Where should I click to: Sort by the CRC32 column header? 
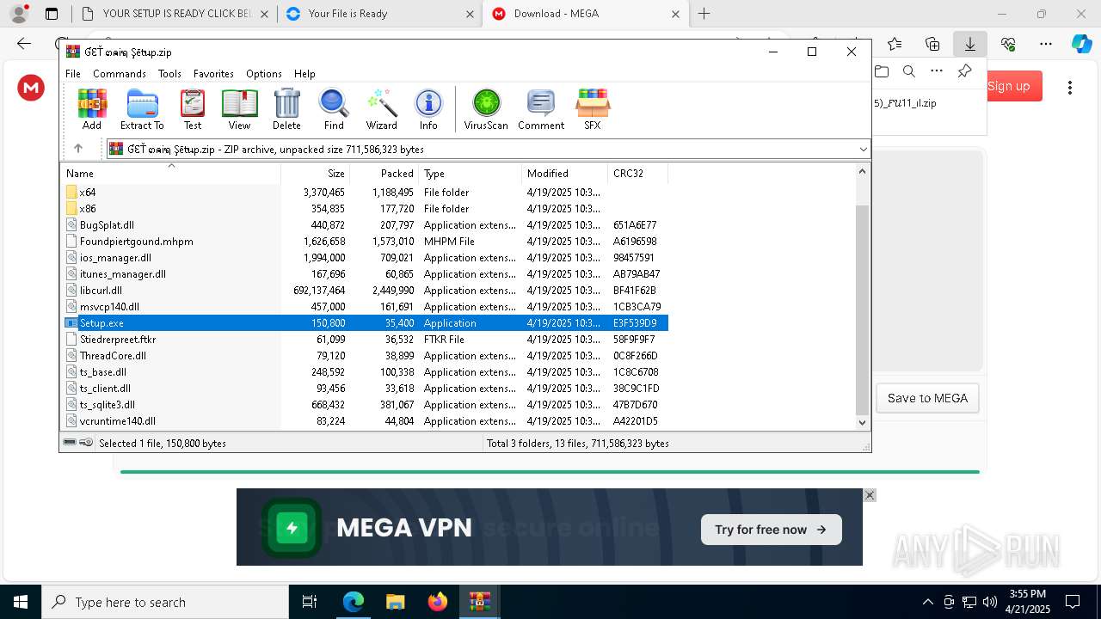[x=638, y=174]
